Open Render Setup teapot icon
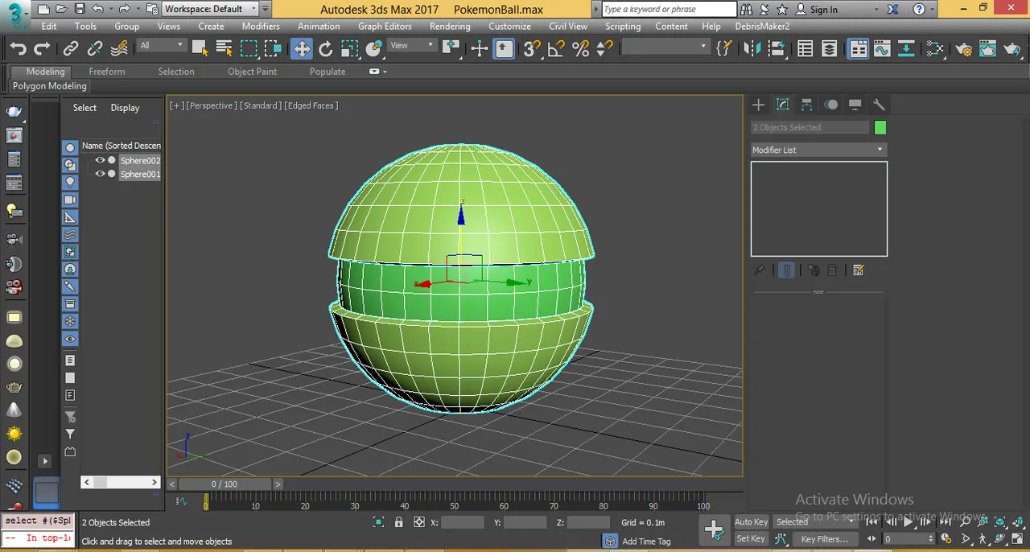Viewport: 1030px width, 552px height. 963,49
